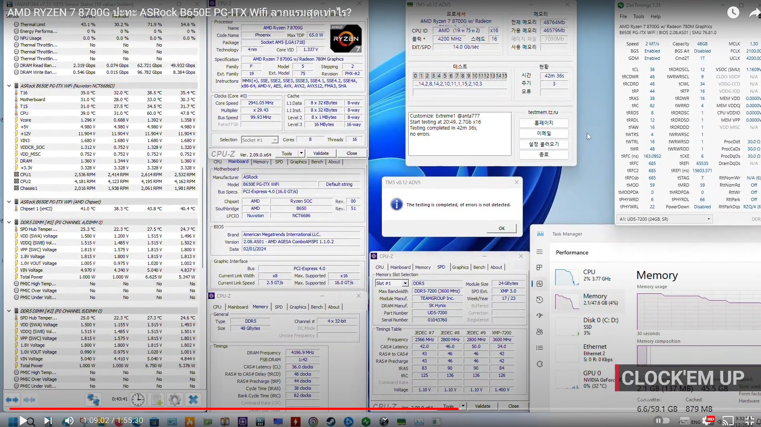Open Tools dropdown arrow in CPU-Z Mainboard window

point(301,153)
